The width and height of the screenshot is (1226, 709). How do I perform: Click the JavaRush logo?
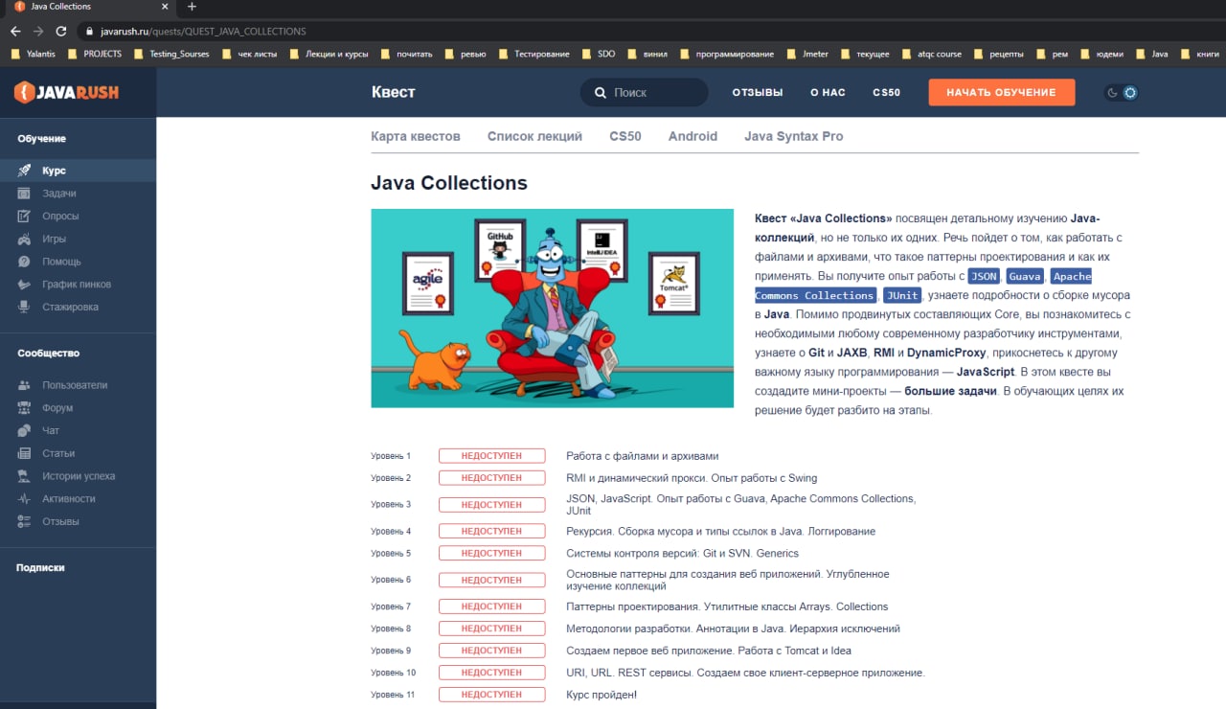point(66,93)
